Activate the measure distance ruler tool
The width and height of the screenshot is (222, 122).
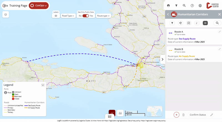[x=120, y=113]
